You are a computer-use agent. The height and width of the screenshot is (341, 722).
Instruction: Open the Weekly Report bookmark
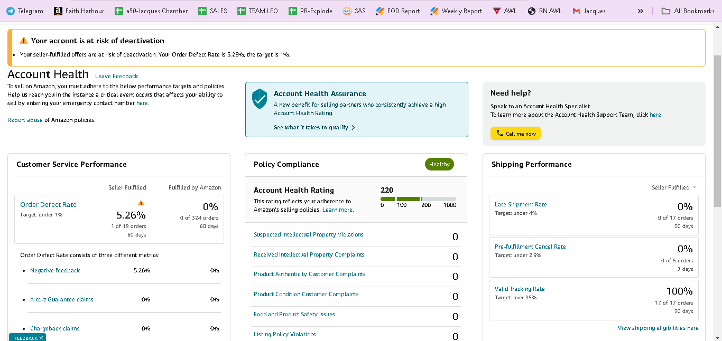[456, 11]
